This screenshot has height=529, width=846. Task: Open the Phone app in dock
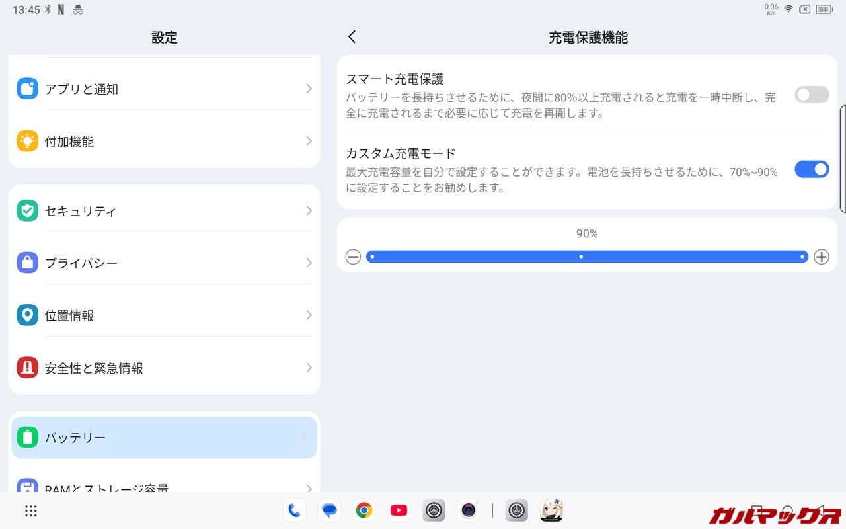pos(294,510)
